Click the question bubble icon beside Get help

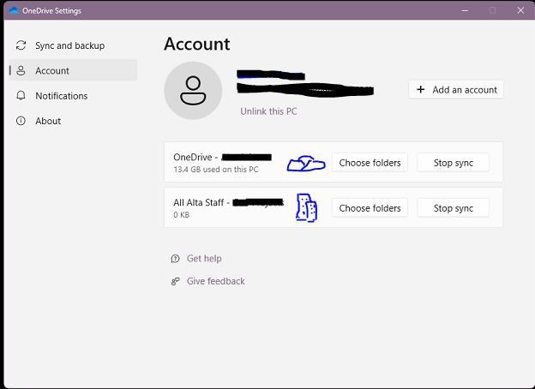pos(175,259)
